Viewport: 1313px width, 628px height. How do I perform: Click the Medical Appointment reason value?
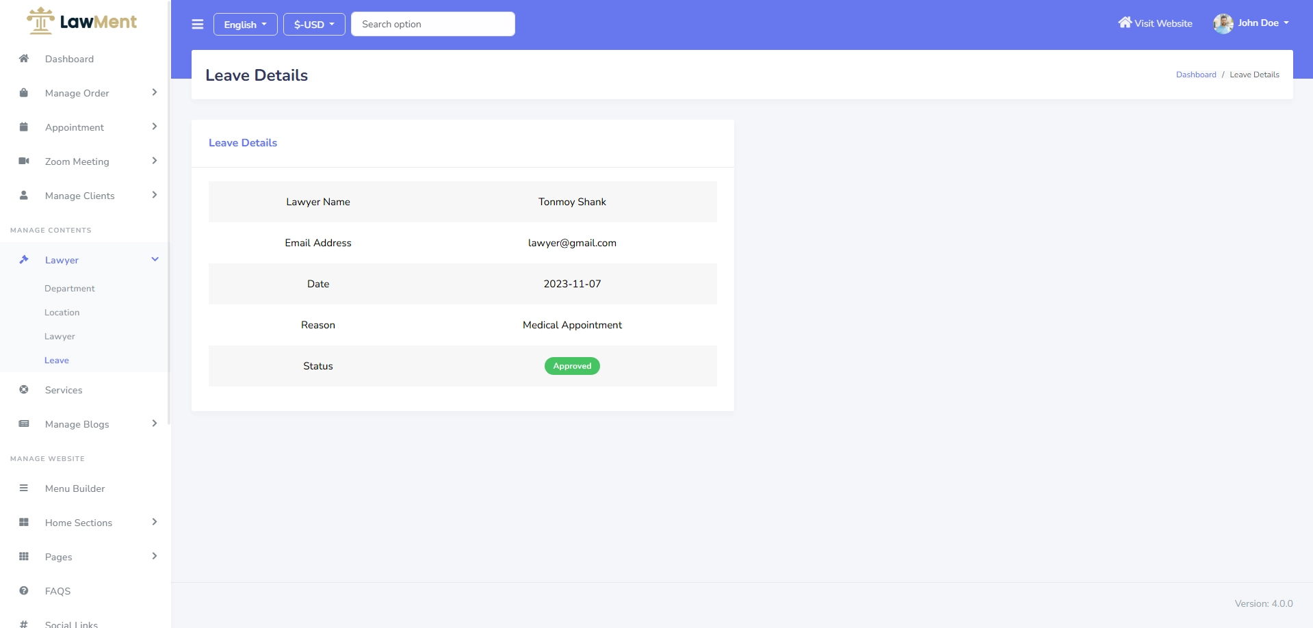coord(572,325)
